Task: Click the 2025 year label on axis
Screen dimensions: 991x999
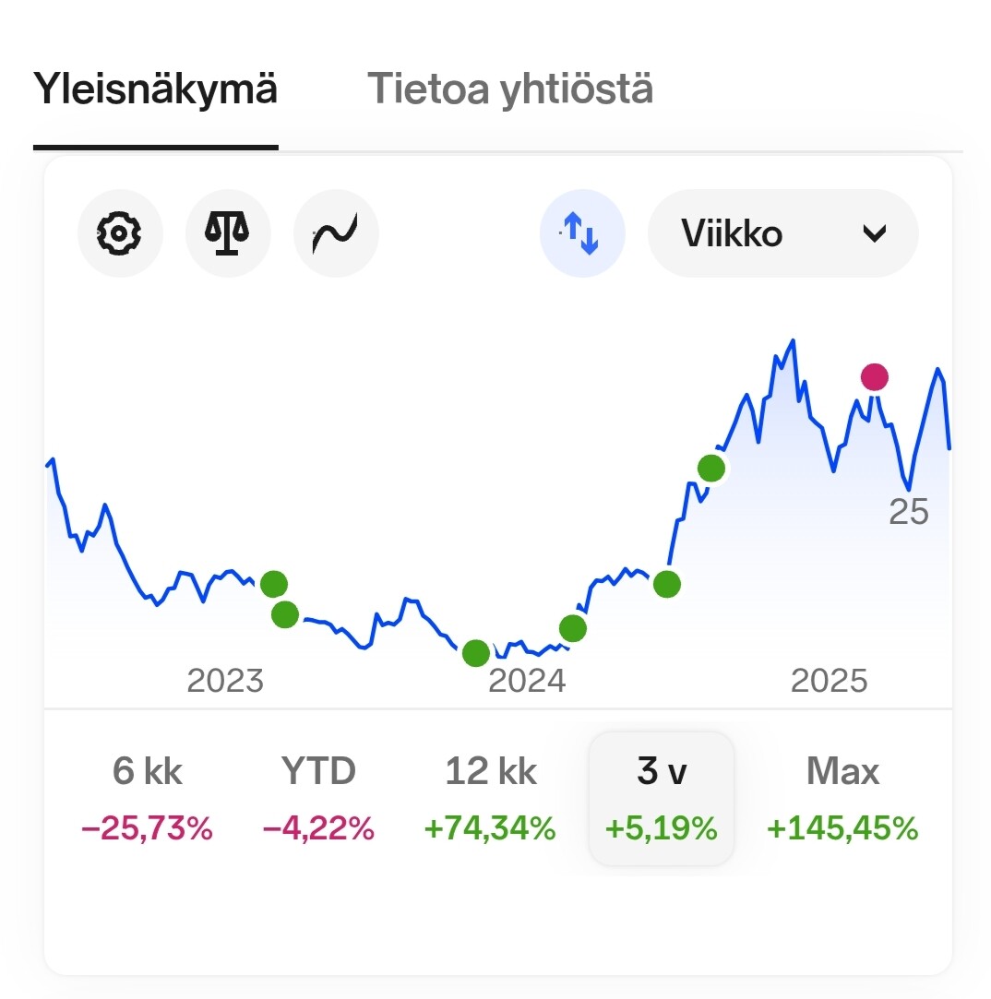Action: coord(829,681)
